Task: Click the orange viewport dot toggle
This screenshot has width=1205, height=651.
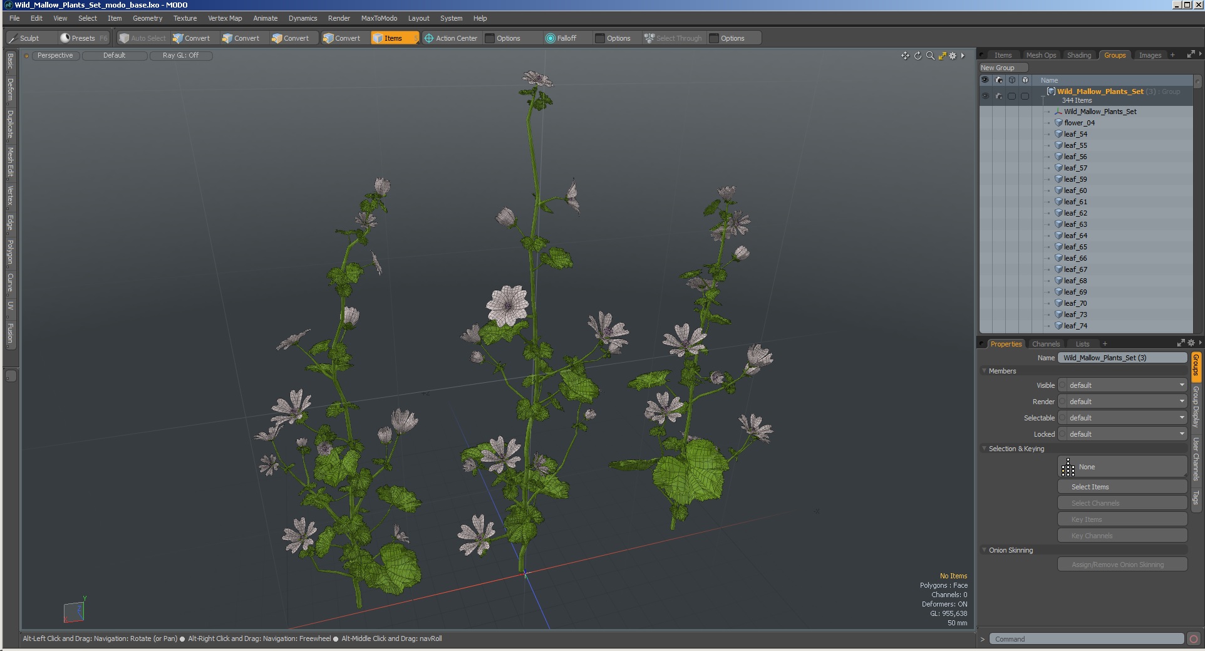Action: [27, 56]
